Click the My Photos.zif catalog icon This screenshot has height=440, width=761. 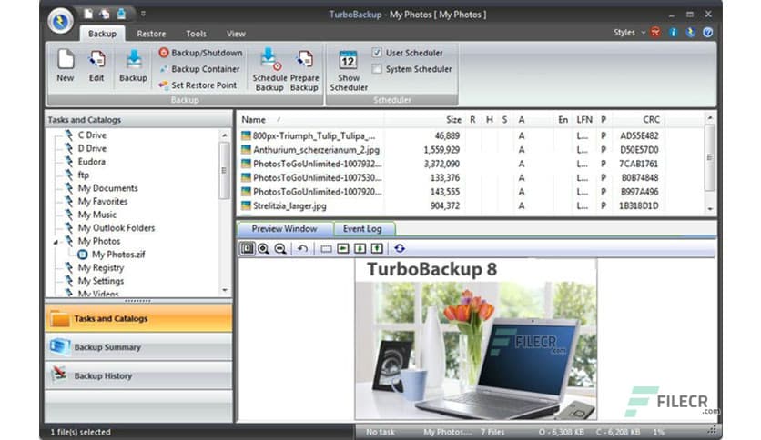(x=83, y=255)
